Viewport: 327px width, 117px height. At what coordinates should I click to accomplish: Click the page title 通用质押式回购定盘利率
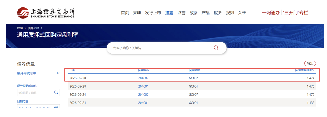[x=48, y=35]
